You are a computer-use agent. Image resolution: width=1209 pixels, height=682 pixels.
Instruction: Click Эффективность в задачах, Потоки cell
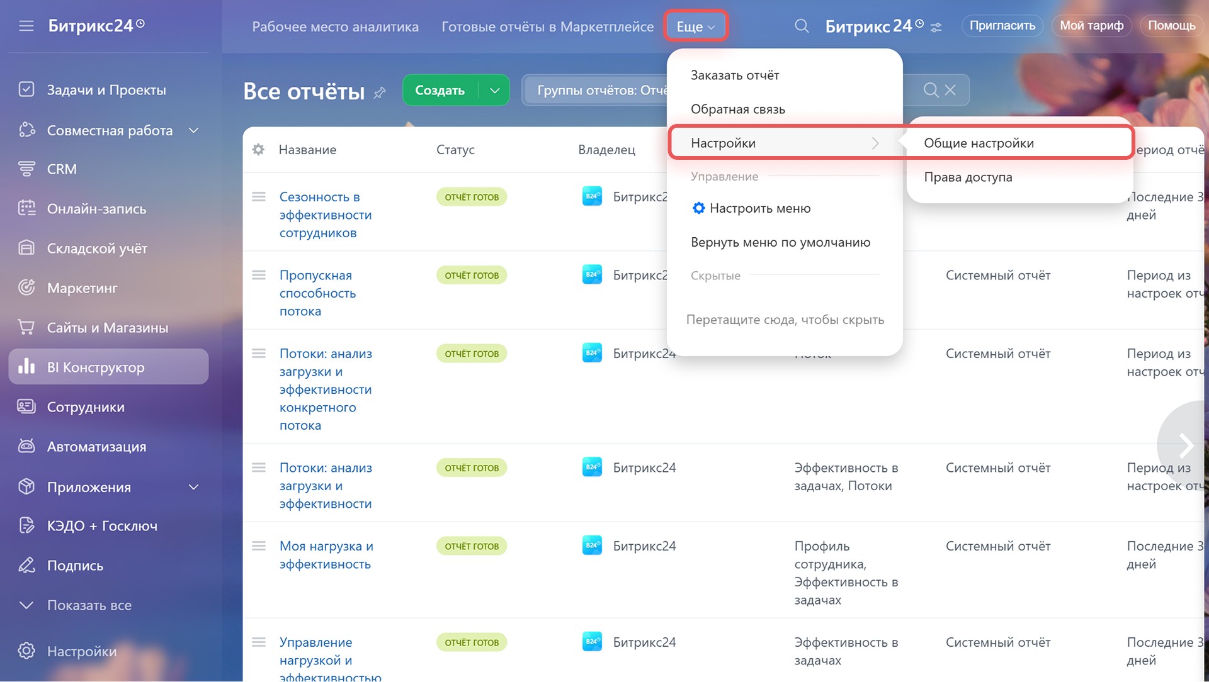click(846, 476)
